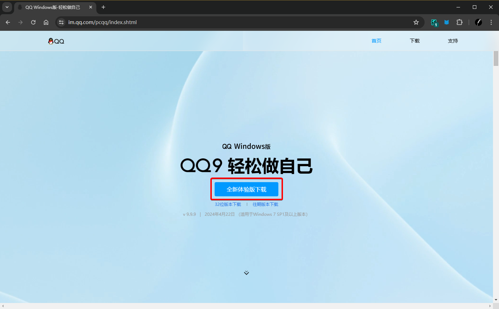Screen dimensions: 499x309
Task: Open the green extension with badge 1
Action: pyautogui.click(x=434, y=23)
